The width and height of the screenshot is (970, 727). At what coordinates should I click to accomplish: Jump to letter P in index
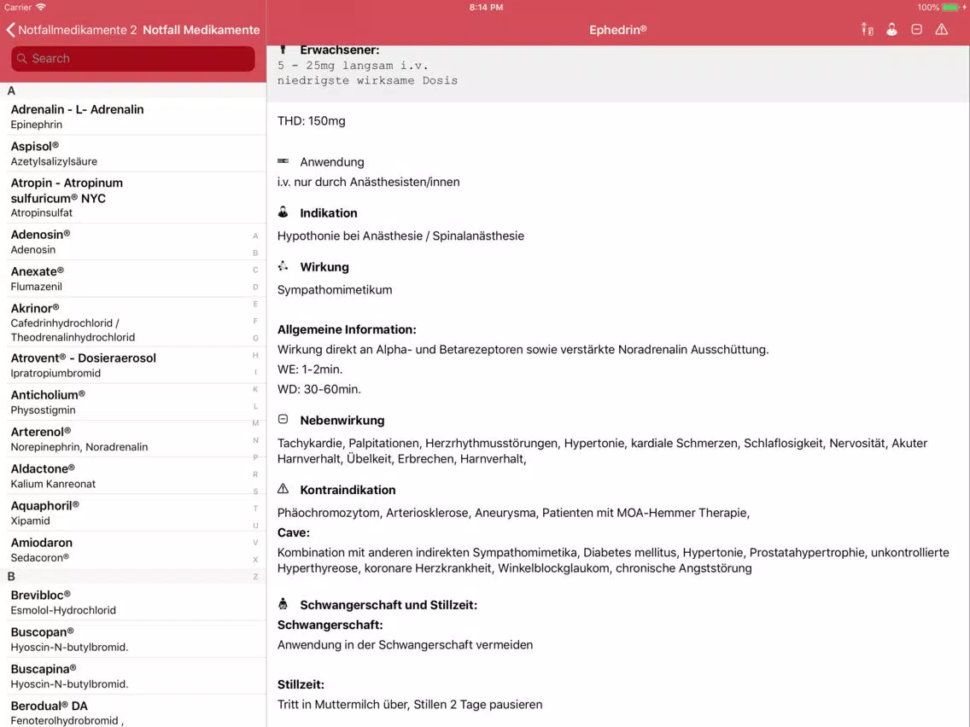[x=255, y=457]
